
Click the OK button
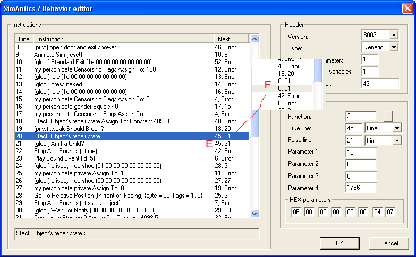(339, 243)
